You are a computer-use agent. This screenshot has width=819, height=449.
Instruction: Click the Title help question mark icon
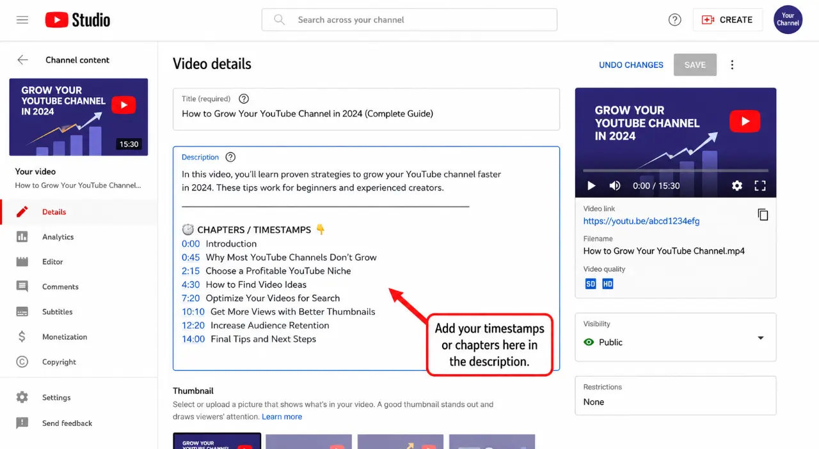[x=244, y=98]
